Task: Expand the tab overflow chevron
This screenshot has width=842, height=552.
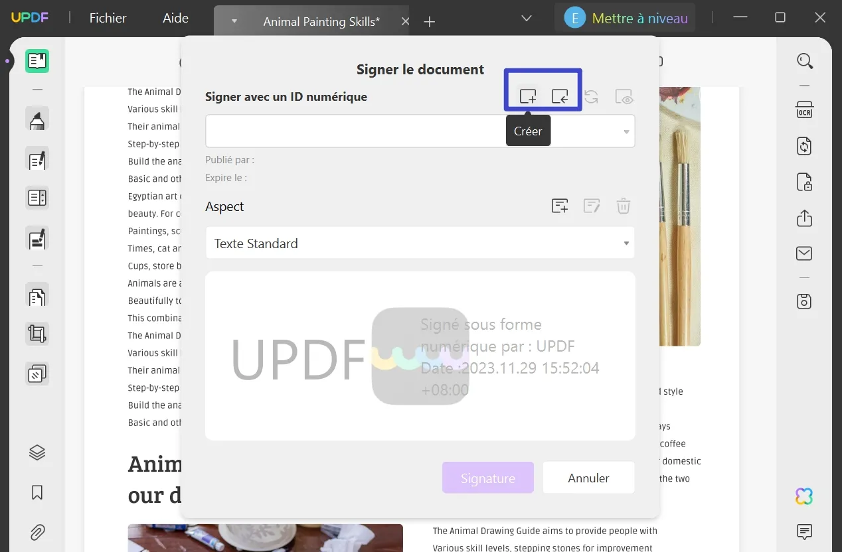Action: tap(527, 19)
